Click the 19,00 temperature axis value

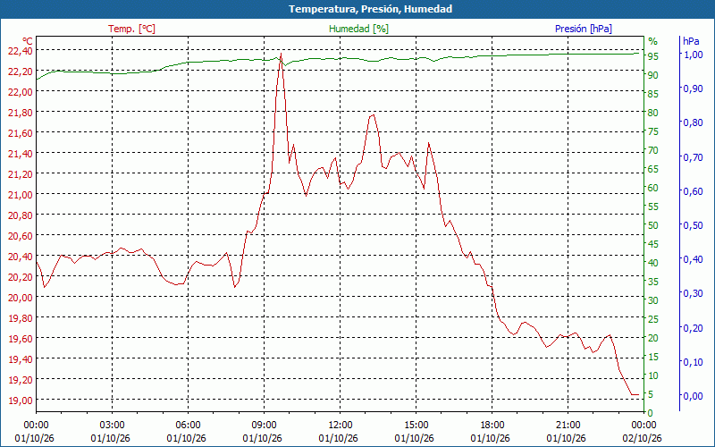(x=20, y=400)
